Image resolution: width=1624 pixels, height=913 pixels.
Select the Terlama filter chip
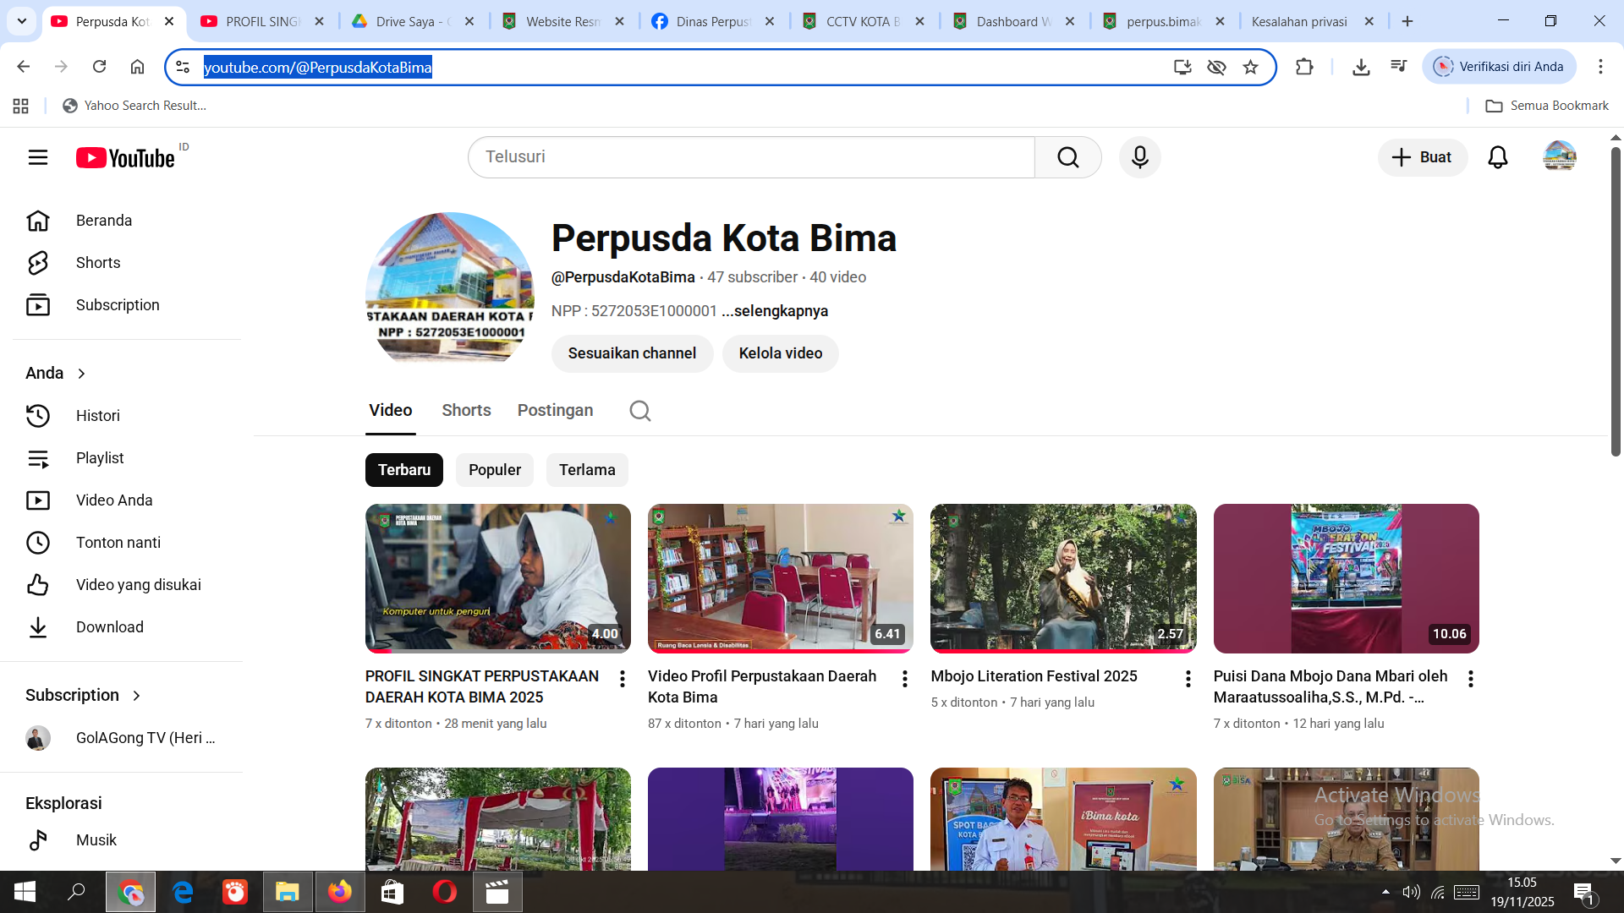click(586, 470)
